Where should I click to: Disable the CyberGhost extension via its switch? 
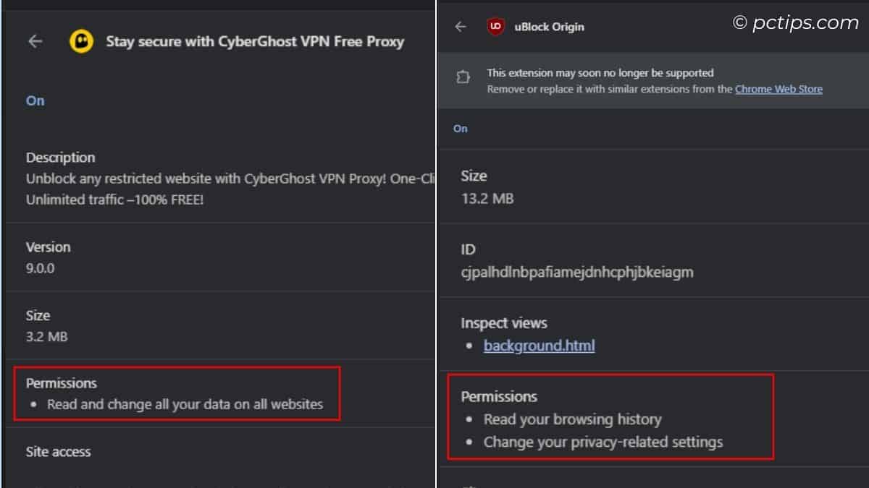point(34,100)
